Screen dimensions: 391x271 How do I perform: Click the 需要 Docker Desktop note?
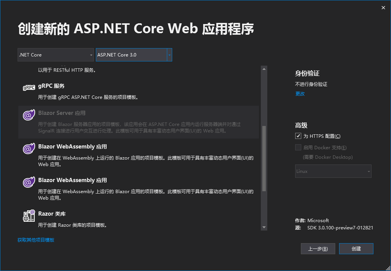tap(328, 157)
